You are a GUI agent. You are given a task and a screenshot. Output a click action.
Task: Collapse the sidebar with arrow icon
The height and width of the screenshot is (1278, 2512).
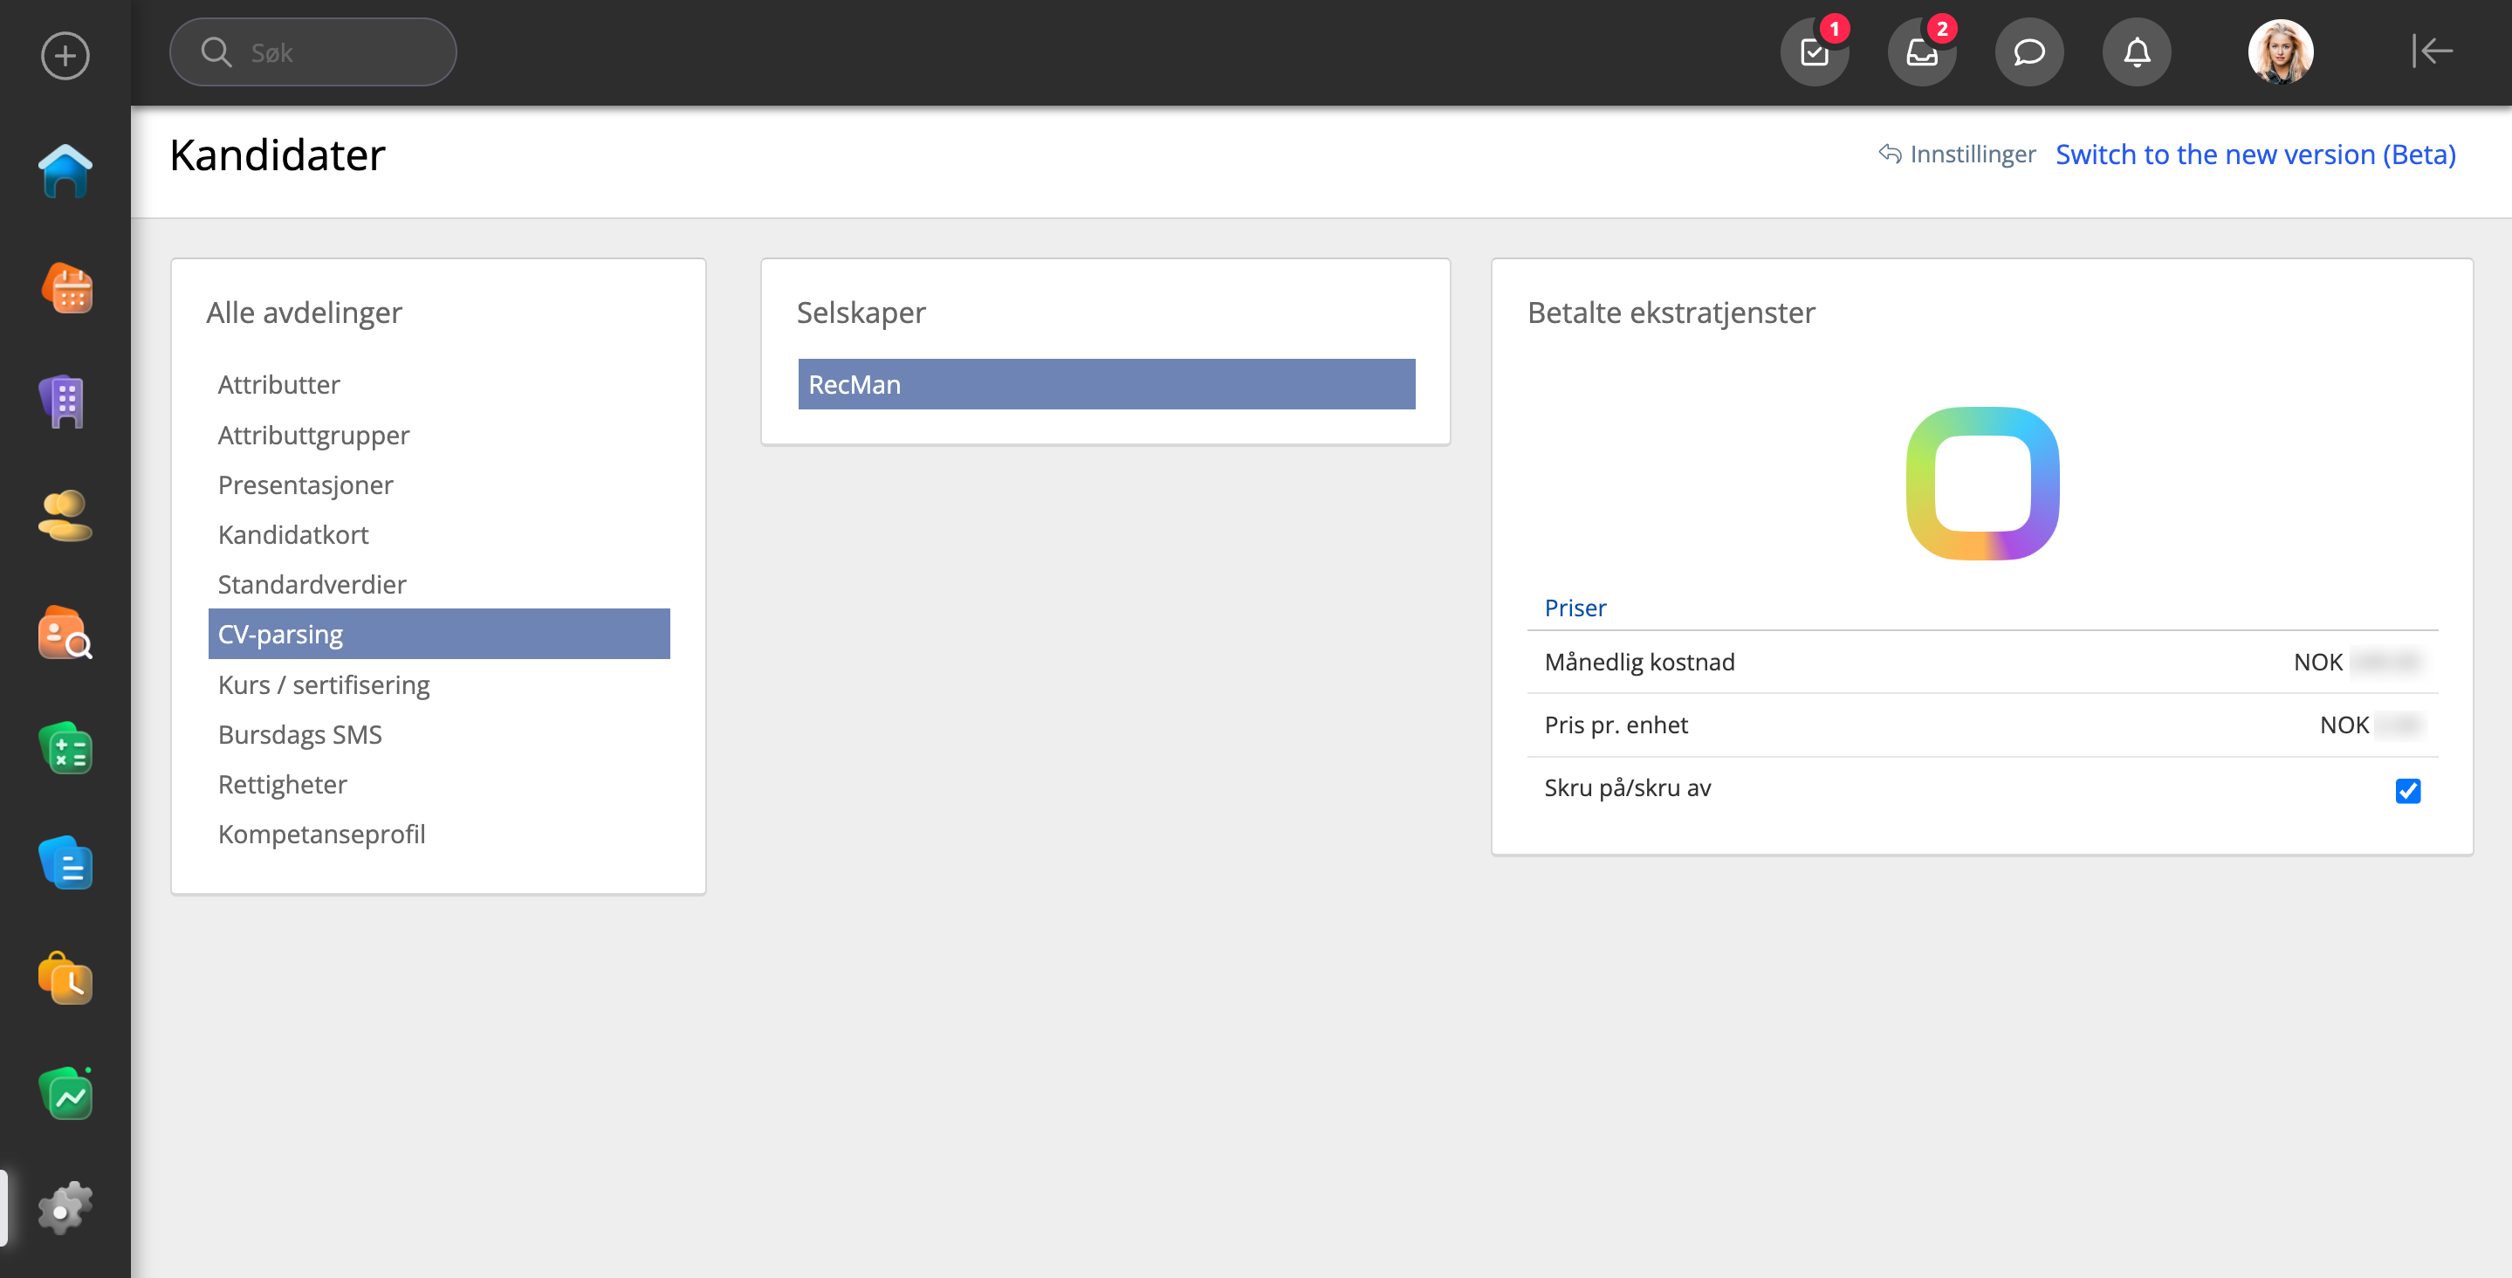(x=2432, y=51)
